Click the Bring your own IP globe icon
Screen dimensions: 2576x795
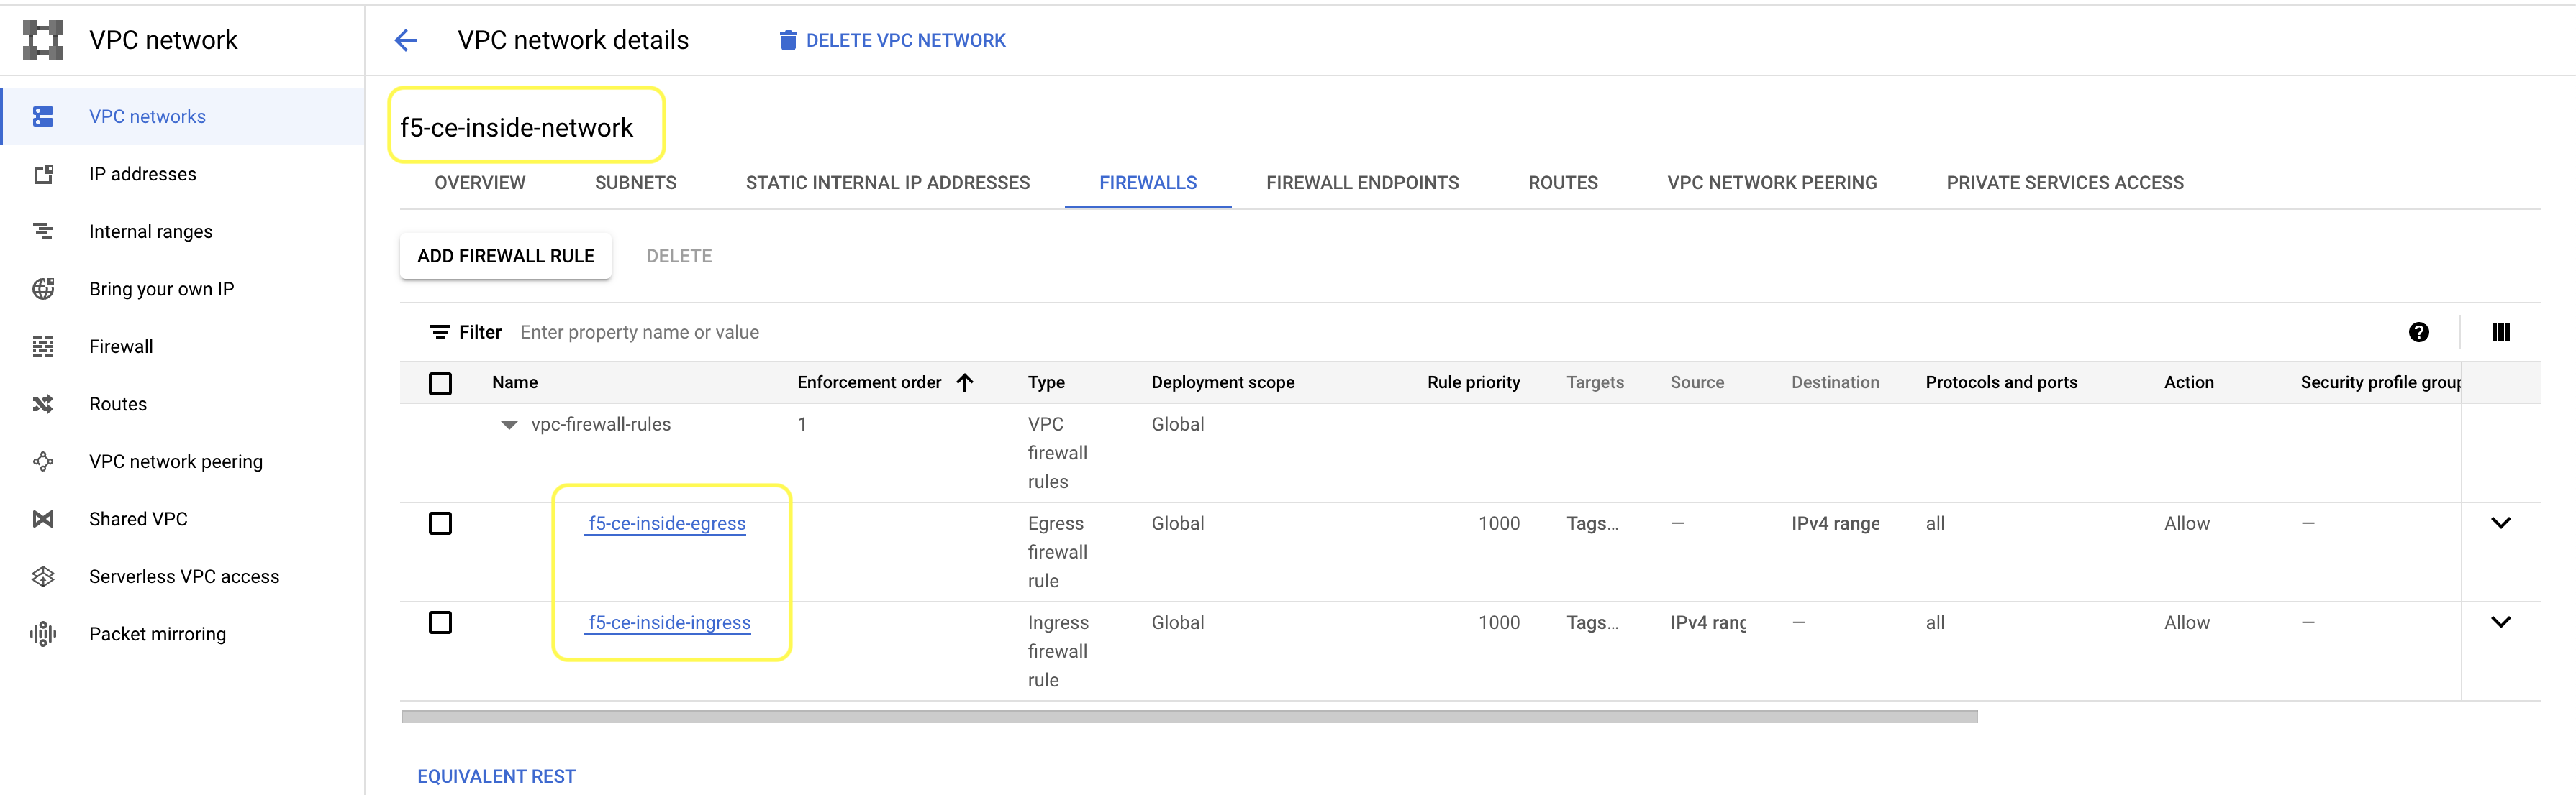pyautogui.click(x=43, y=290)
